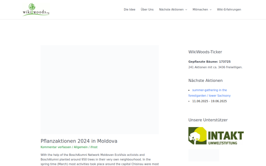
Task: Go to Wiki-Erfahrungen page
Action: coord(229,9)
